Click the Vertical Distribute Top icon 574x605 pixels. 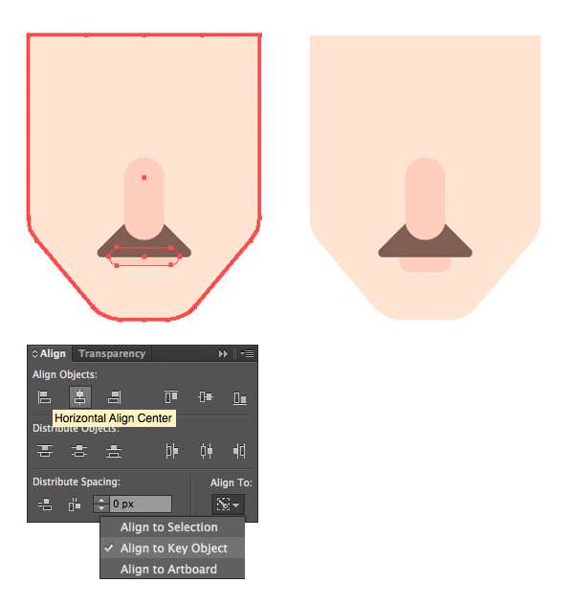(x=45, y=451)
